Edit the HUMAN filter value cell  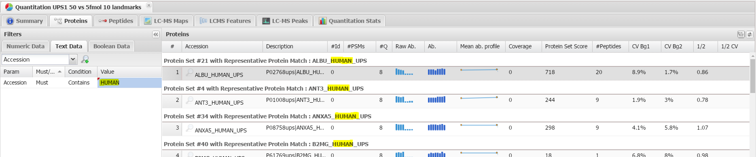pos(129,83)
